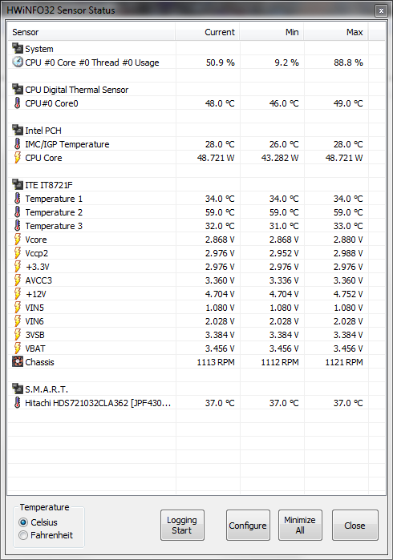The image size is (393, 560).
Task: Click the Vcore max value 2.880 V
Action: tap(348, 240)
